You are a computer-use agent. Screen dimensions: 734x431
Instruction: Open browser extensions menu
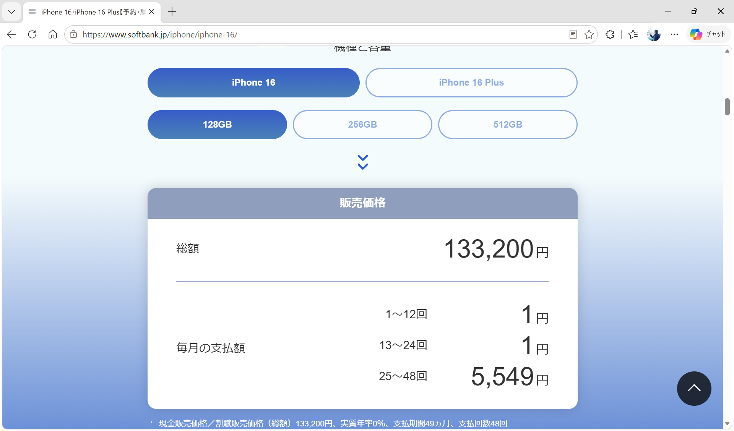point(610,34)
